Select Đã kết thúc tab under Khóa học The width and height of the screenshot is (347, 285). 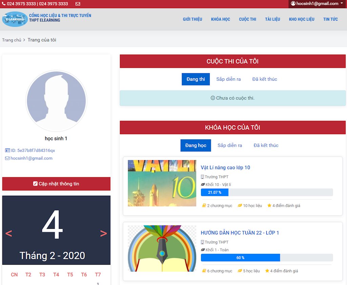click(266, 145)
